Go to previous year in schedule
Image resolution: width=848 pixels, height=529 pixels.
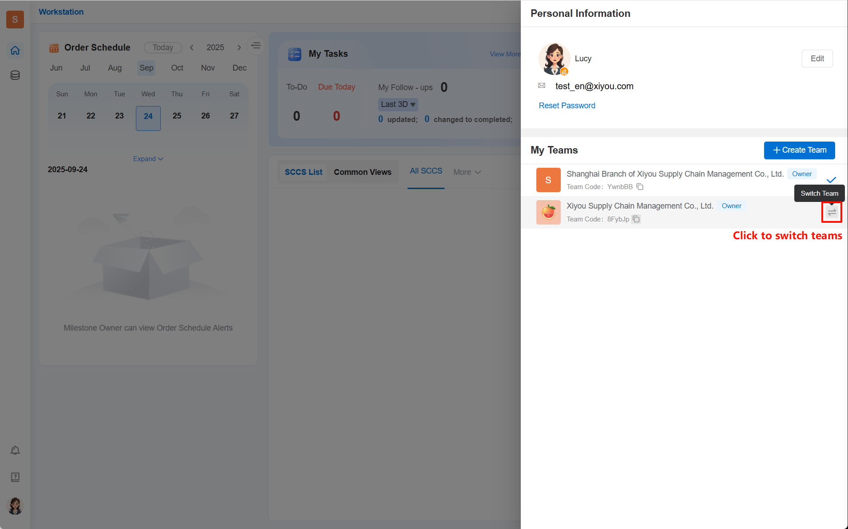[x=192, y=47]
